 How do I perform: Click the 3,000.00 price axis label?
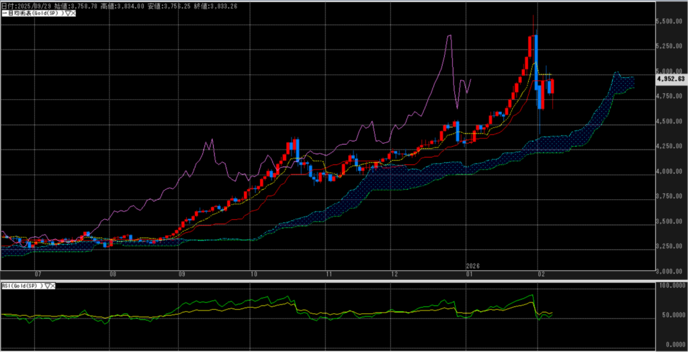(671, 272)
